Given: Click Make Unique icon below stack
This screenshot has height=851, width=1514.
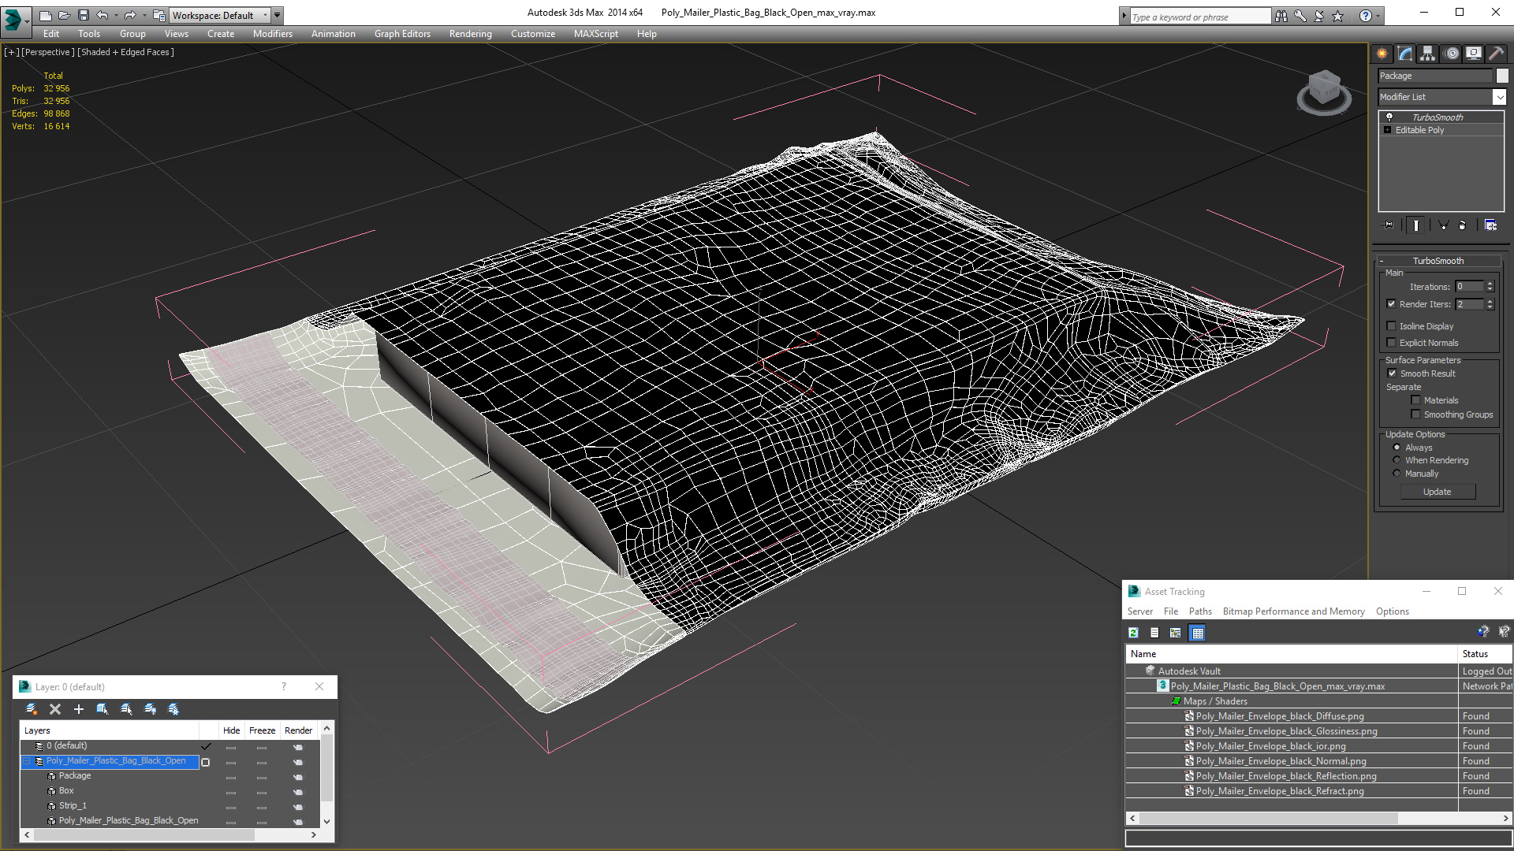Looking at the screenshot, I should (x=1443, y=225).
